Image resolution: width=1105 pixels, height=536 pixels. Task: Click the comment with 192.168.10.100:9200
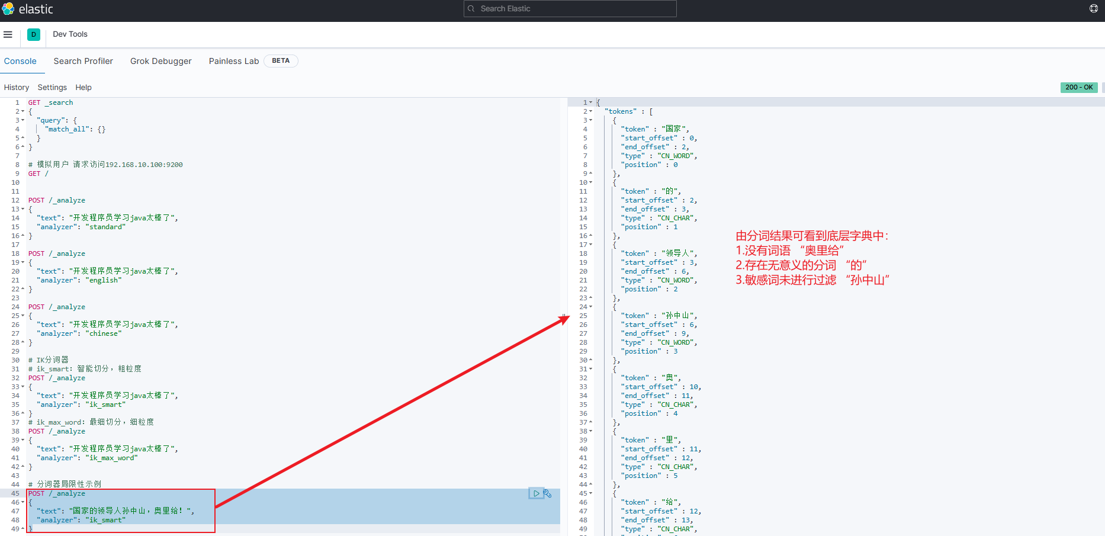(x=105, y=165)
